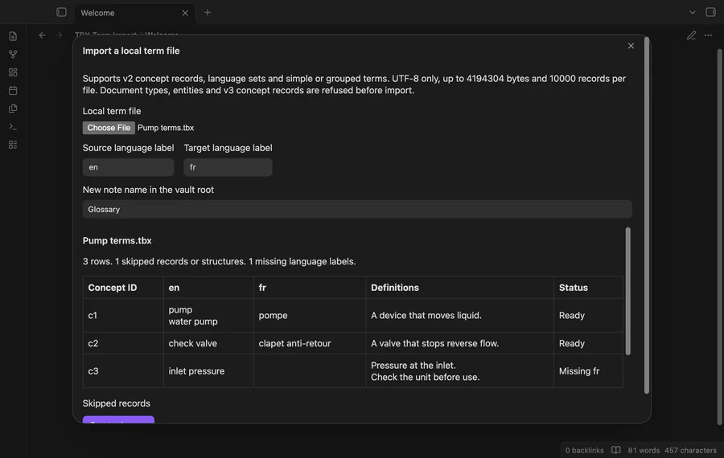Open daily note calendar icon
Image resolution: width=724 pixels, height=458 pixels.
[x=13, y=91]
